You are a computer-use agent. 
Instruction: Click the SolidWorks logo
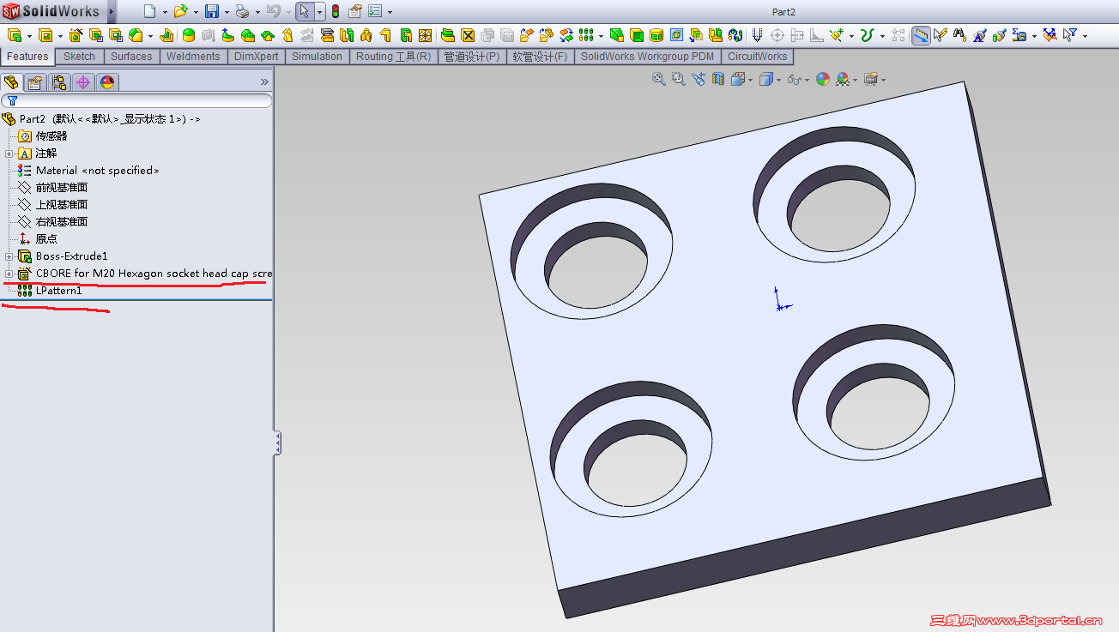pos(51,11)
